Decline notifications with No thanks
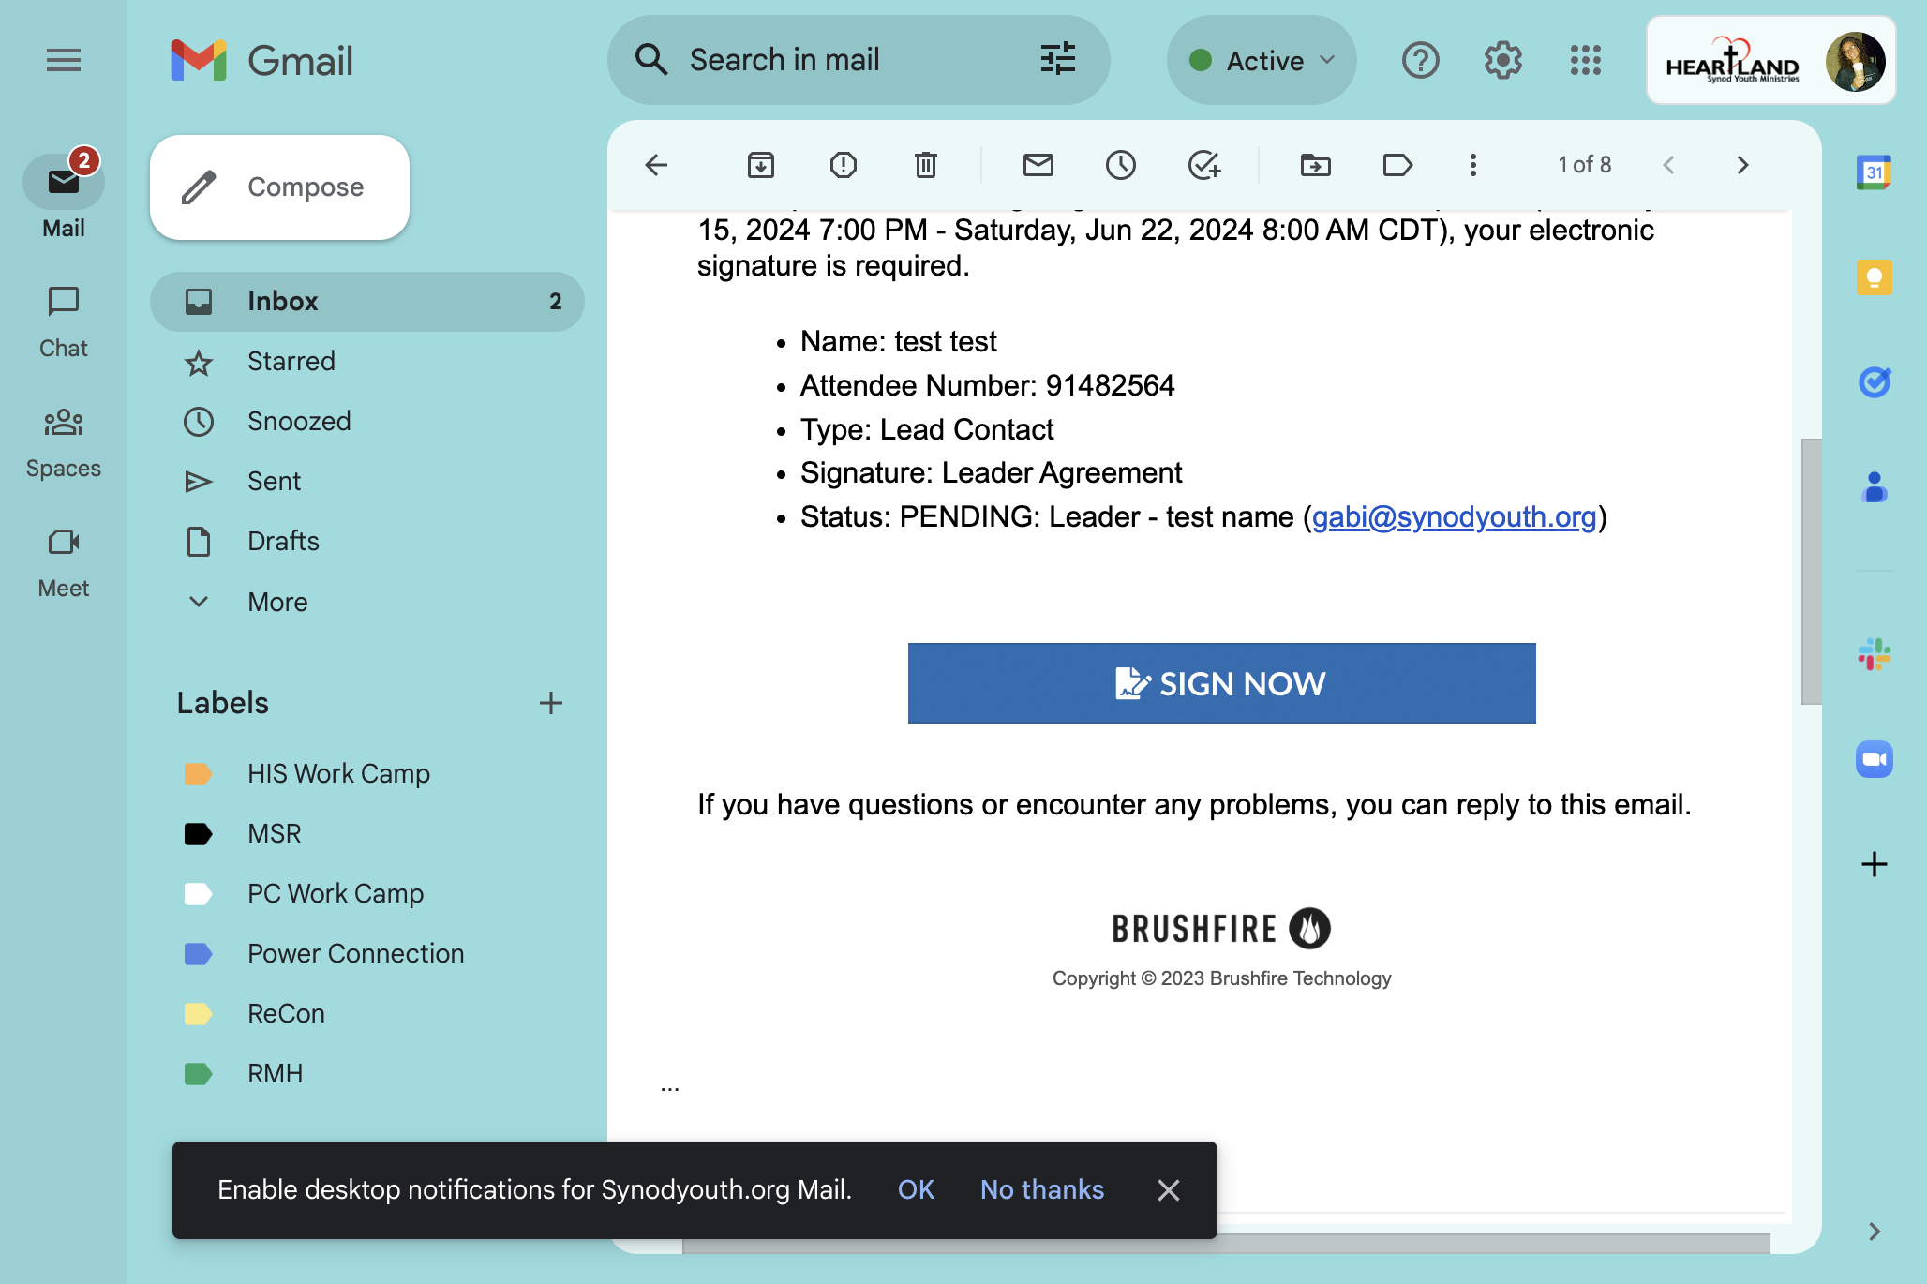Viewport: 1927px width, 1284px height. 1042,1189
